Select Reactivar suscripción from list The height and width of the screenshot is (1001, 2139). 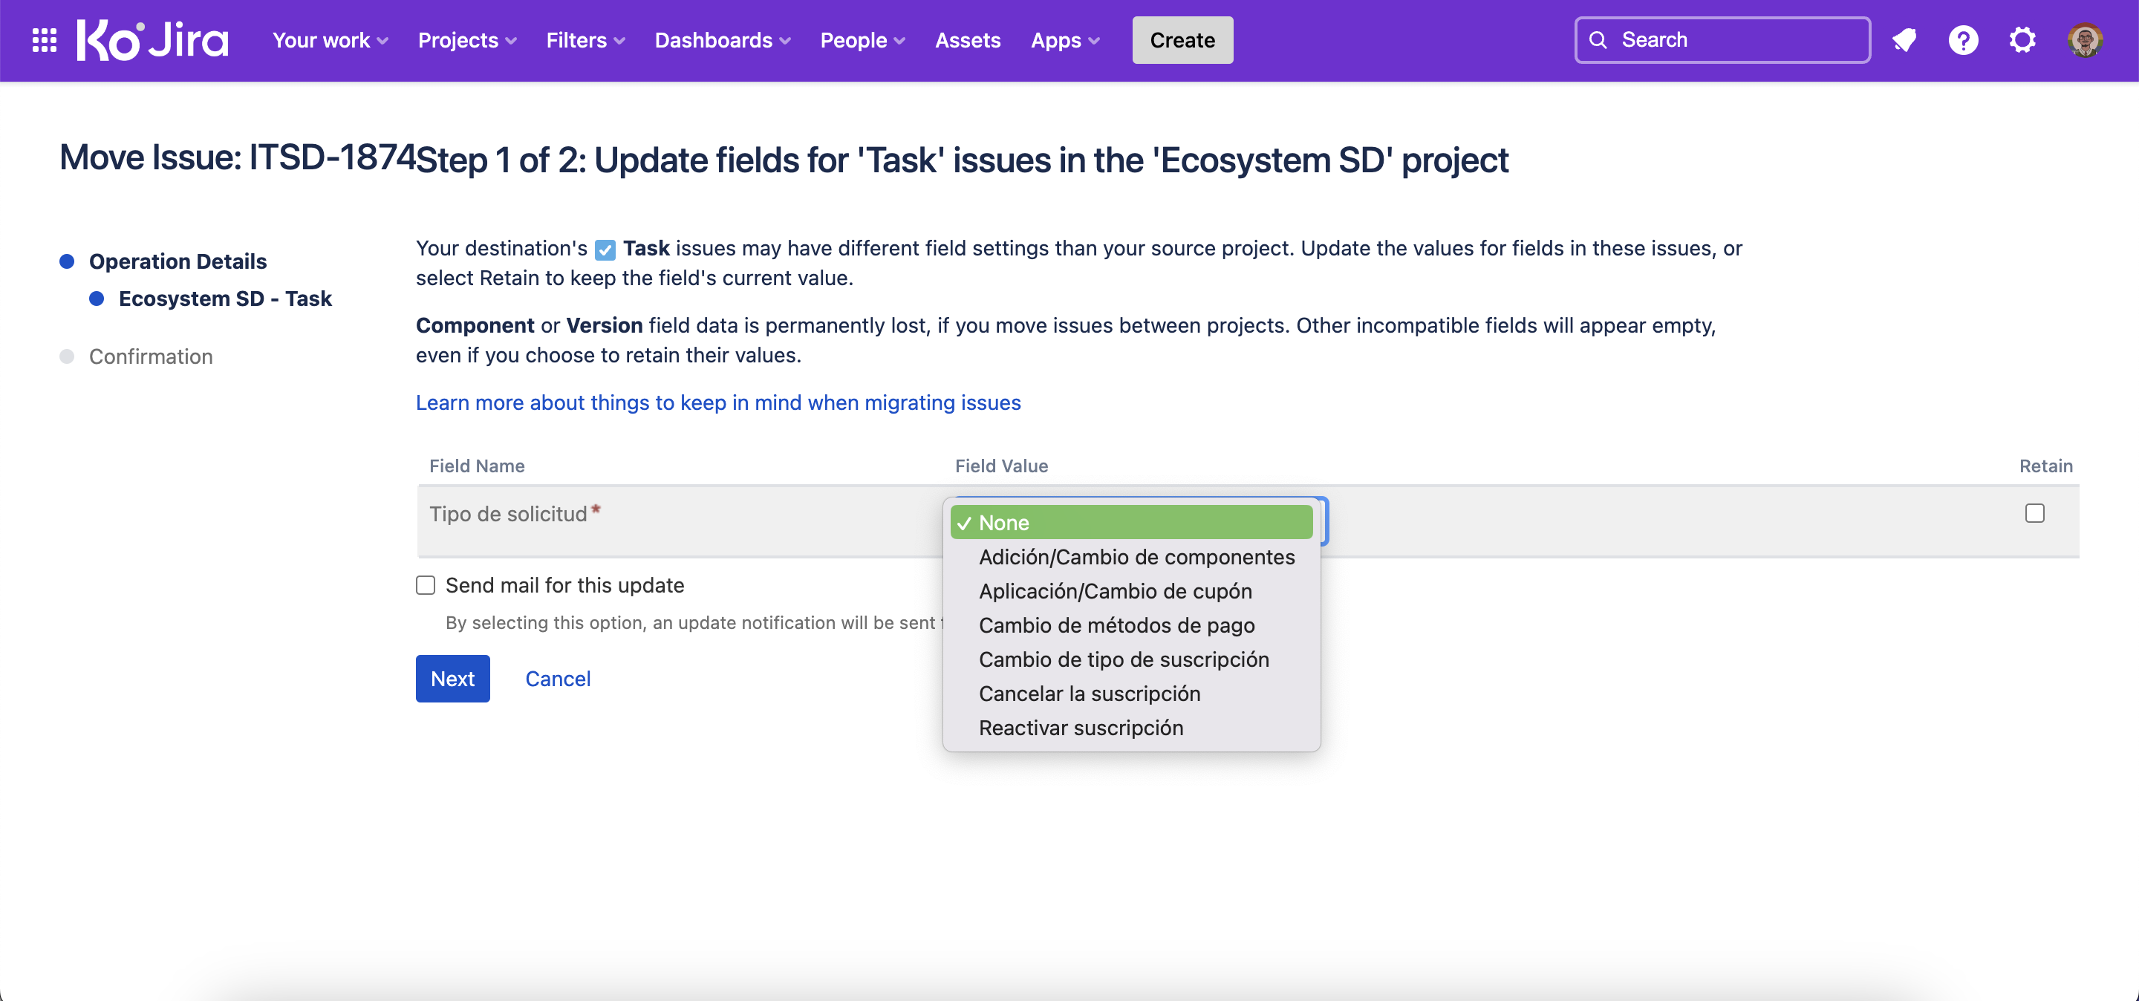(x=1081, y=727)
